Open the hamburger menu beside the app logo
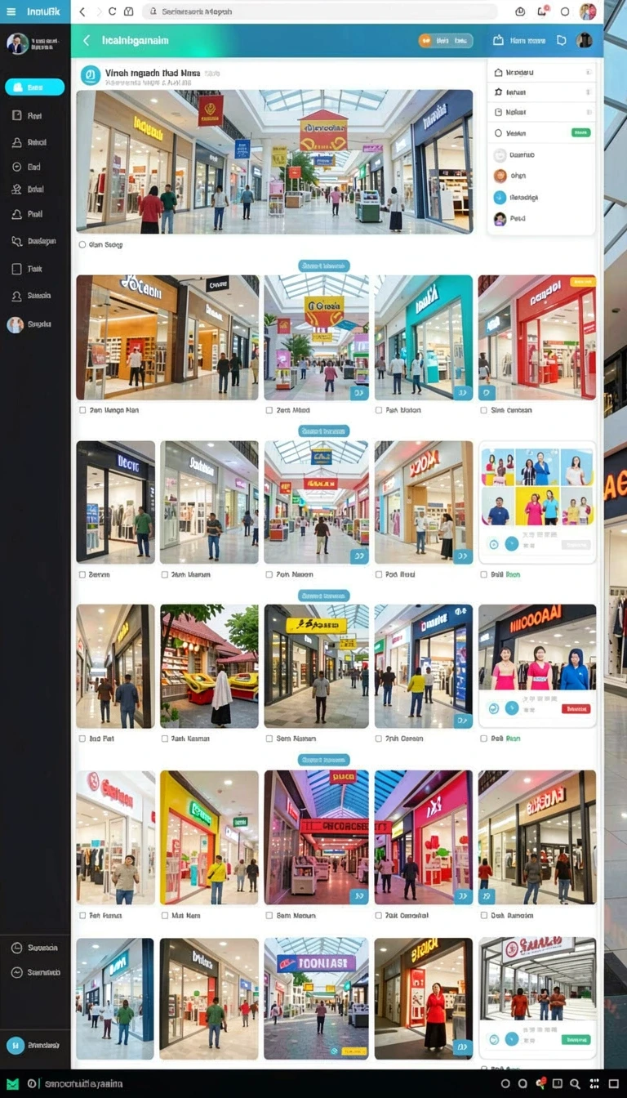 coord(11,11)
